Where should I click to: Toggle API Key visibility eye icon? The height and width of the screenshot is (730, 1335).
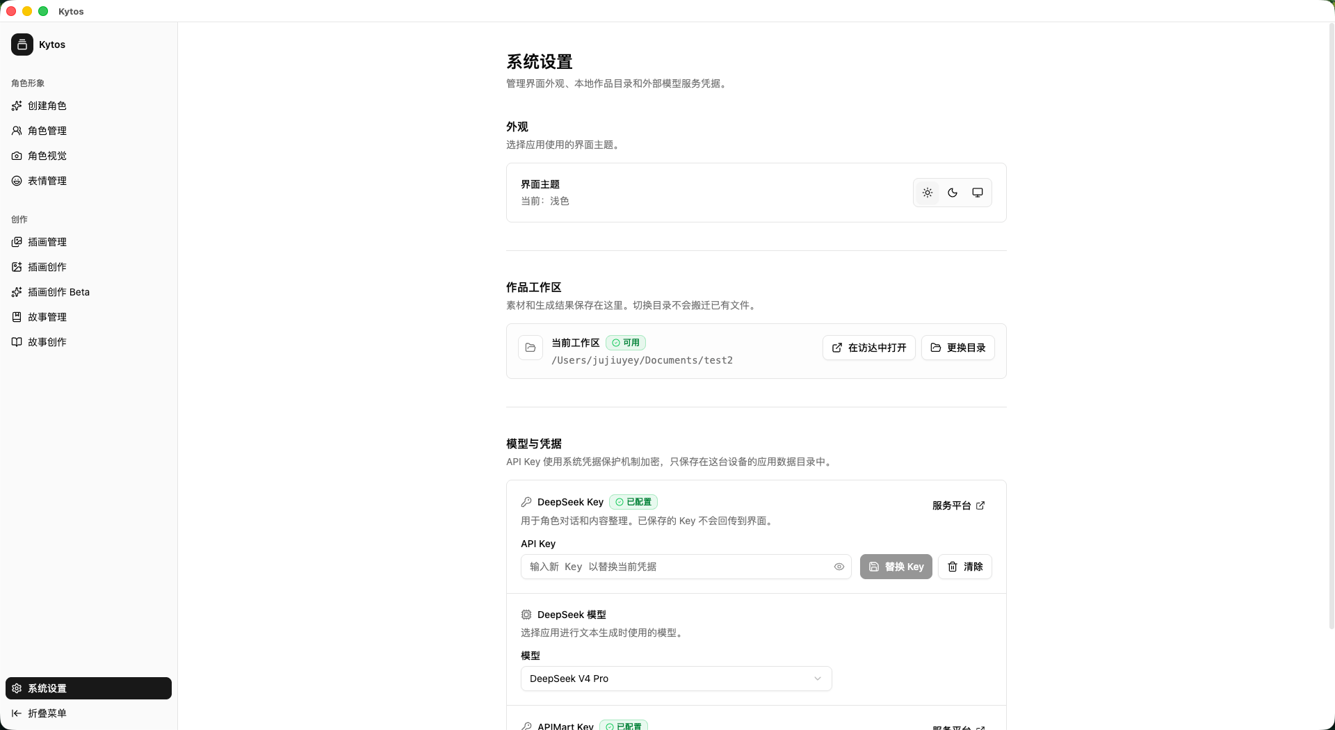point(839,567)
